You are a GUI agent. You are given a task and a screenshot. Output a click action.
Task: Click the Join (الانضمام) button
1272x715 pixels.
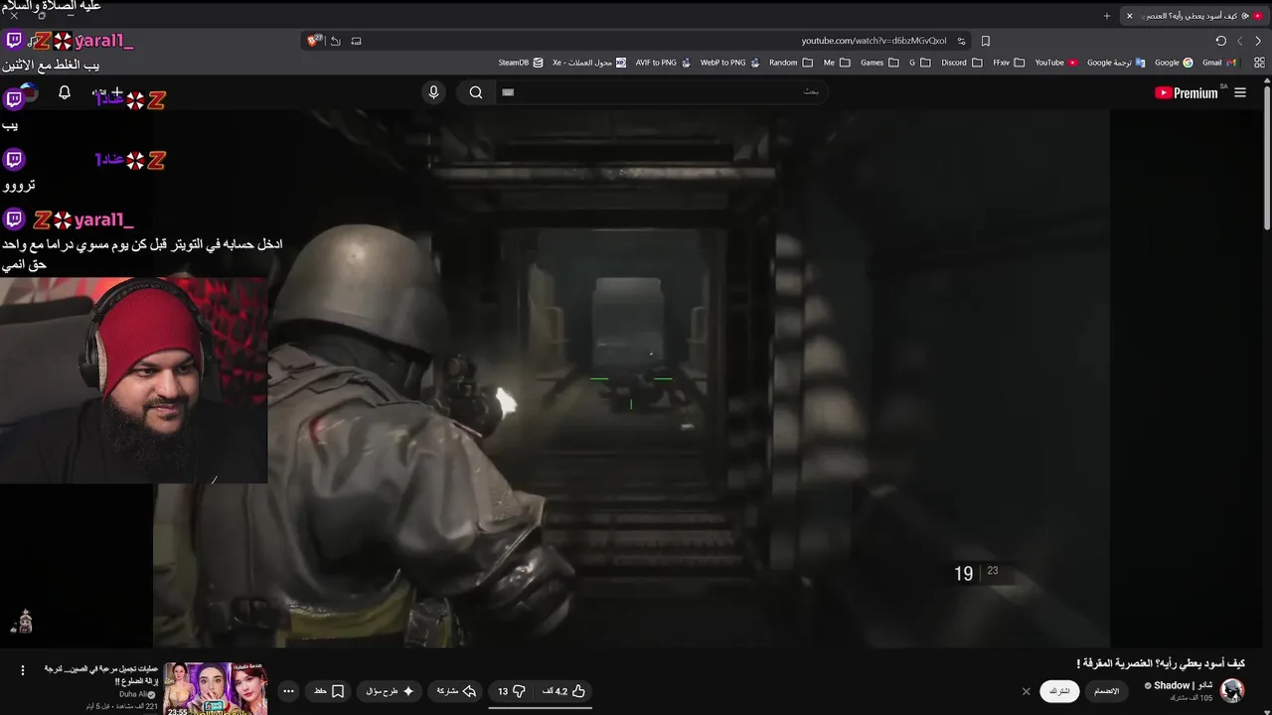(1106, 691)
